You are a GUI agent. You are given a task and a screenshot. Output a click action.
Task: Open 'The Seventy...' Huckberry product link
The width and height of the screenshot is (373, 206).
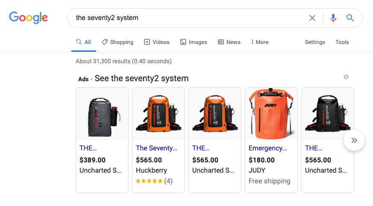tap(156, 148)
